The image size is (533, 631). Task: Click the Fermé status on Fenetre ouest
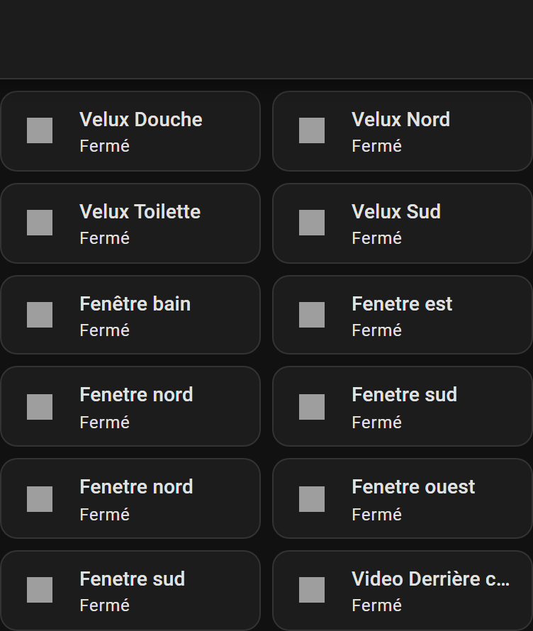376,513
